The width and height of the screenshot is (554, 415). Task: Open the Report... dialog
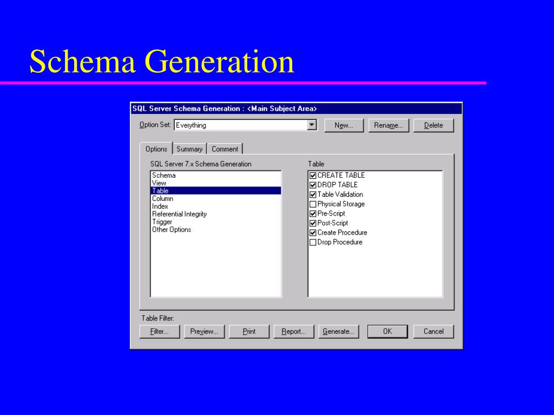[x=294, y=331]
